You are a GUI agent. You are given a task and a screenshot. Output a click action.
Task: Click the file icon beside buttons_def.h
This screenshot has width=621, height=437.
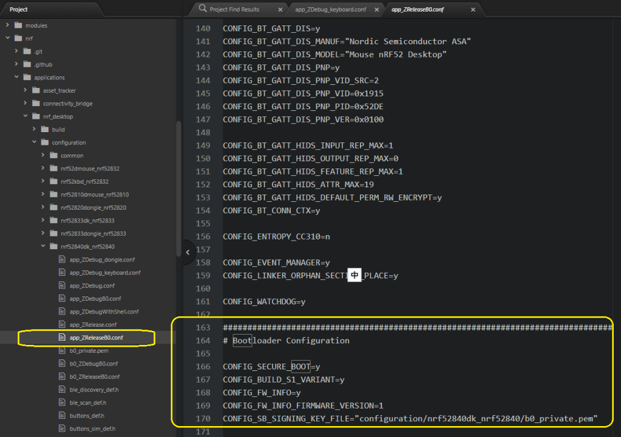tap(61, 416)
